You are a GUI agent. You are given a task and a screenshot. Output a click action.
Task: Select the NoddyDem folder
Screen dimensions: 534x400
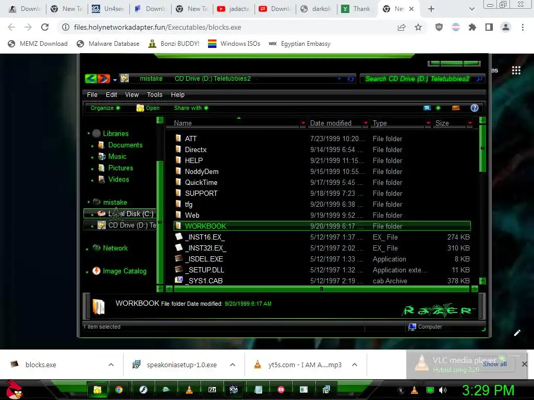[x=202, y=171]
